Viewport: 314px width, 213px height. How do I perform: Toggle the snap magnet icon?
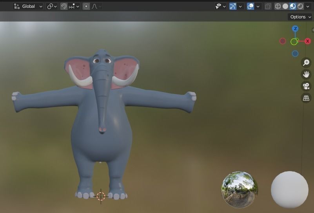64,6
